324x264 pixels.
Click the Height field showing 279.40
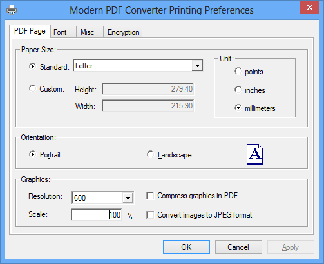[148, 89]
